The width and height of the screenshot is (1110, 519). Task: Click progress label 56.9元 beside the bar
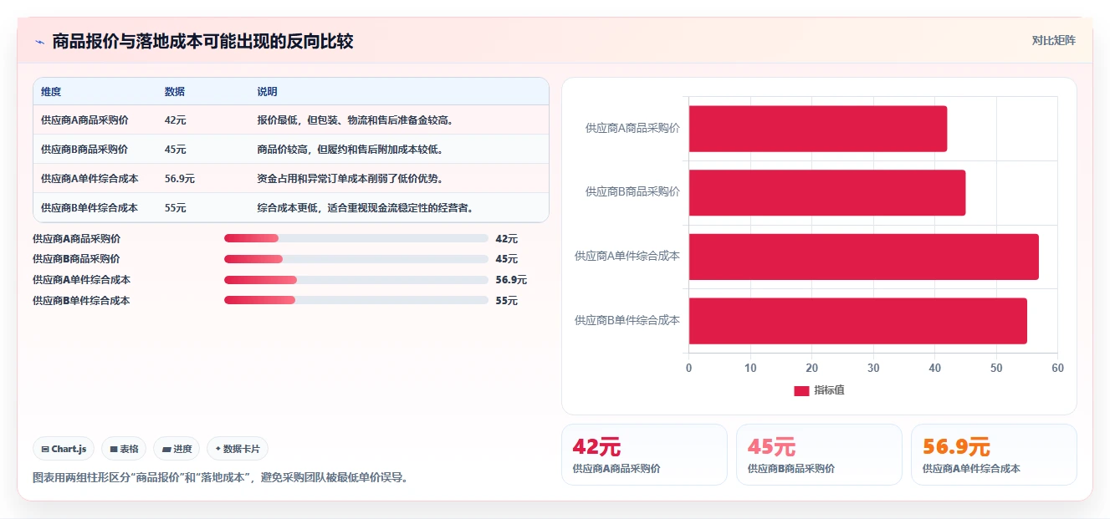(511, 280)
